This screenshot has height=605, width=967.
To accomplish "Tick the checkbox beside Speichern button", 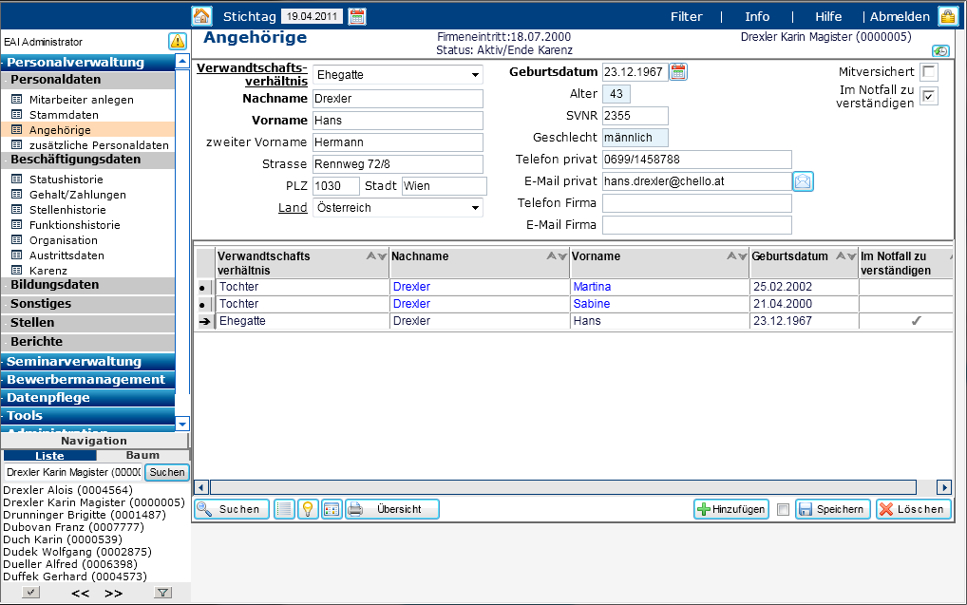I will click(784, 509).
